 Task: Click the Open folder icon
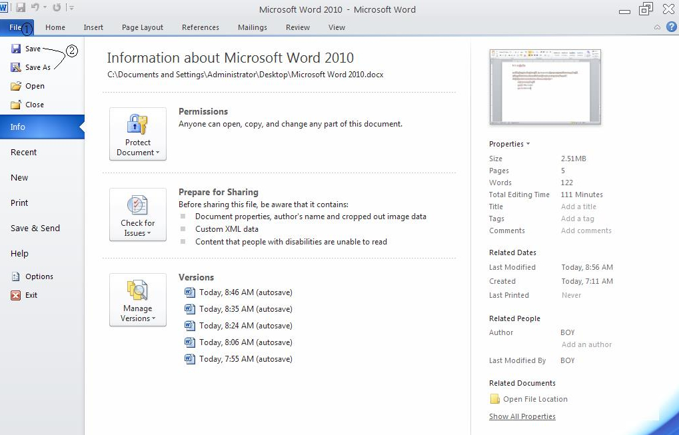(16, 86)
